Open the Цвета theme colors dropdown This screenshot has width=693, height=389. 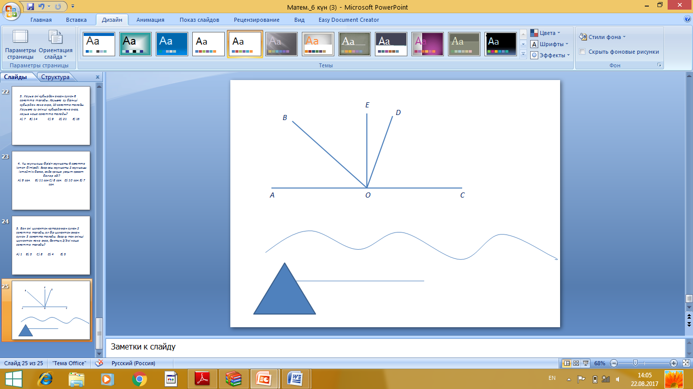[545, 33]
